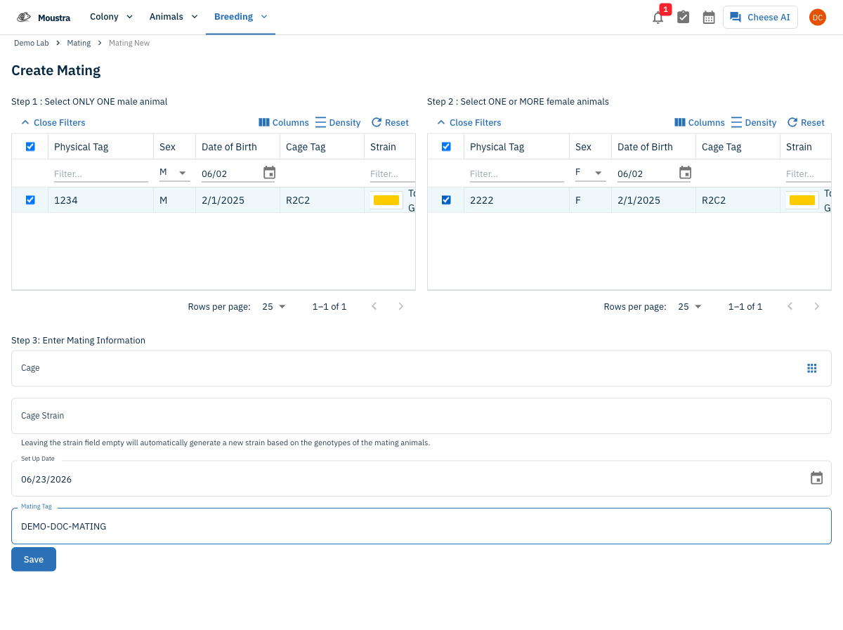Click the physical tag 1234 cell
This screenshot has width=843, height=630.
tap(66, 200)
